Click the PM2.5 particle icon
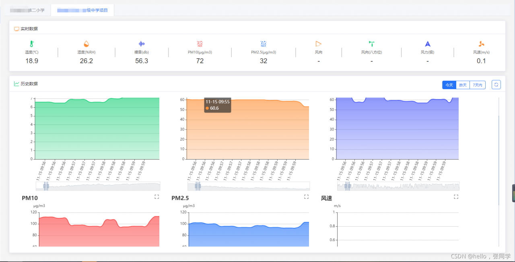Image resolution: width=515 pixels, height=262 pixels. point(264,44)
